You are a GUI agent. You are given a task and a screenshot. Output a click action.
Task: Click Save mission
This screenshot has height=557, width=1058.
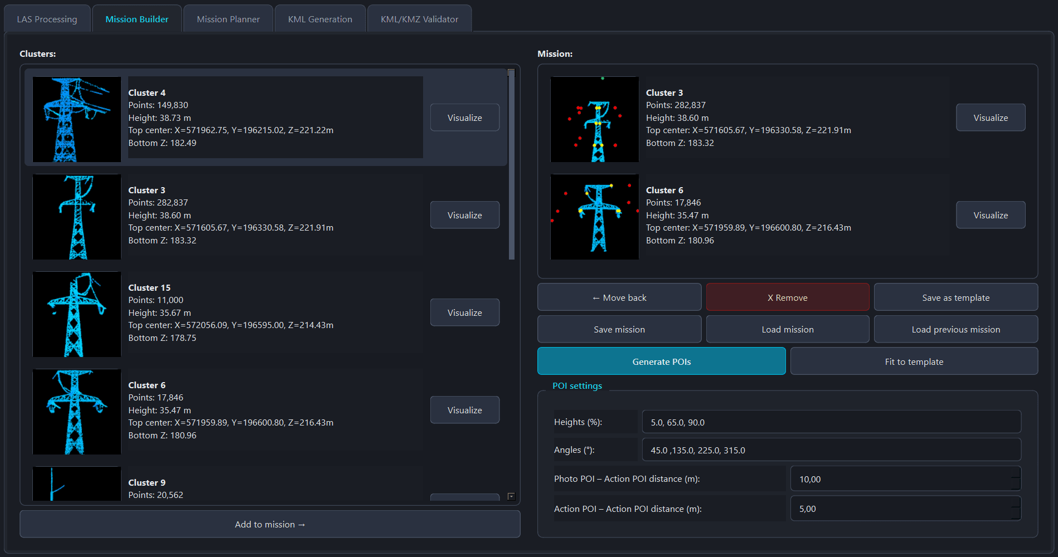619,329
